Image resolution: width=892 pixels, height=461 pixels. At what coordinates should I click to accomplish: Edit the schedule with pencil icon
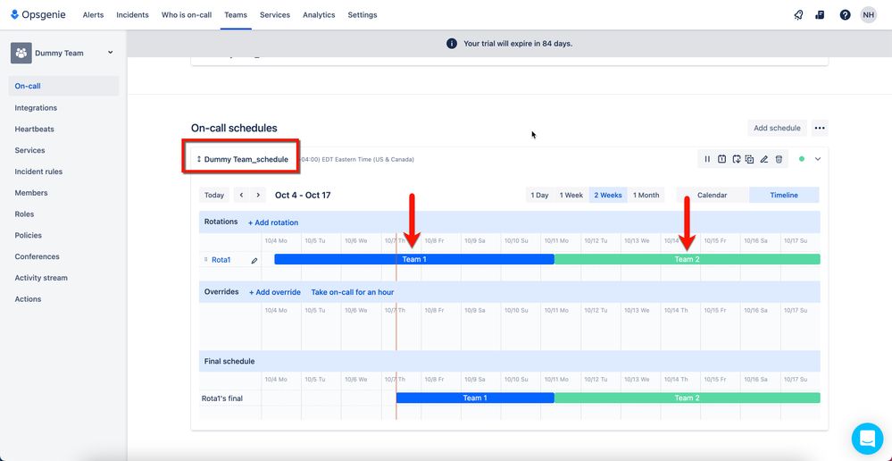click(x=764, y=159)
